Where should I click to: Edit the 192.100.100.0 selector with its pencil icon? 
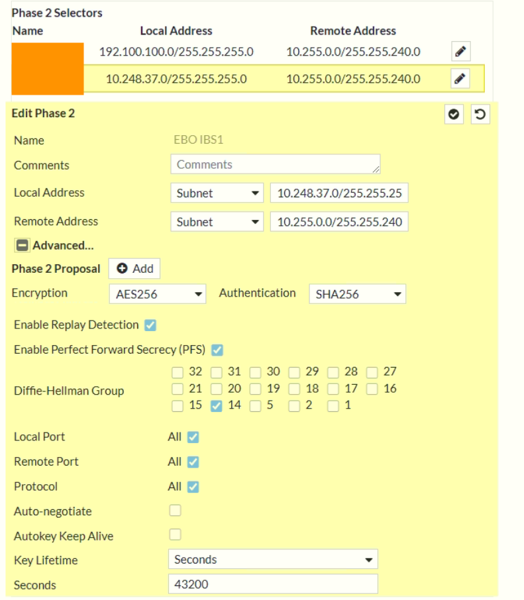pyautogui.click(x=461, y=51)
